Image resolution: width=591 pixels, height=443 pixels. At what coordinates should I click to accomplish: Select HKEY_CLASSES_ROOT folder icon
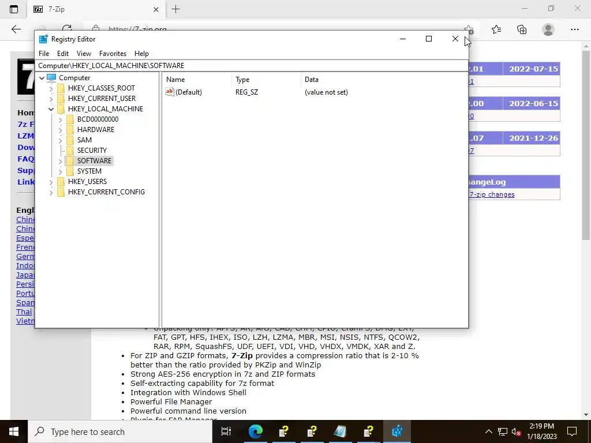(61, 88)
